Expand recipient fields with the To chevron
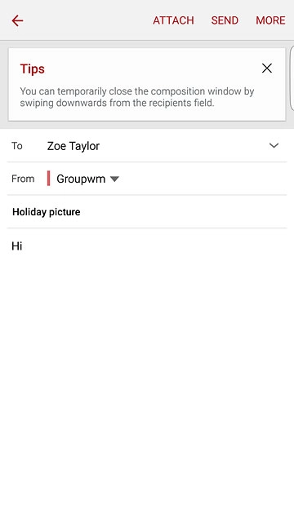The width and height of the screenshot is (294, 522). [274, 145]
